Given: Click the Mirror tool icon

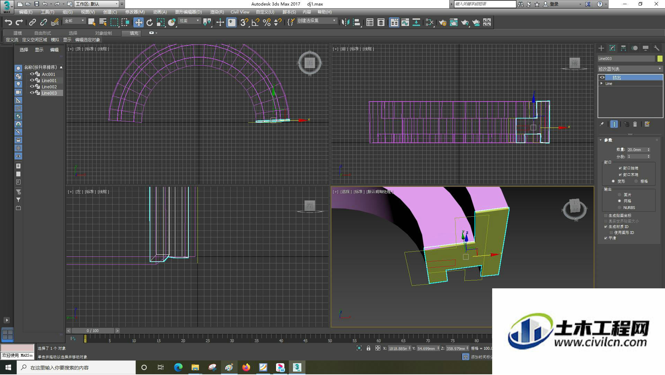Looking at the screenshot, I should pos(345,23).
